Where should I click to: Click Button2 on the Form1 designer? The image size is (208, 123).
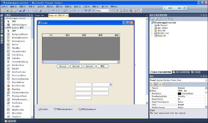[x=76, y=66]
